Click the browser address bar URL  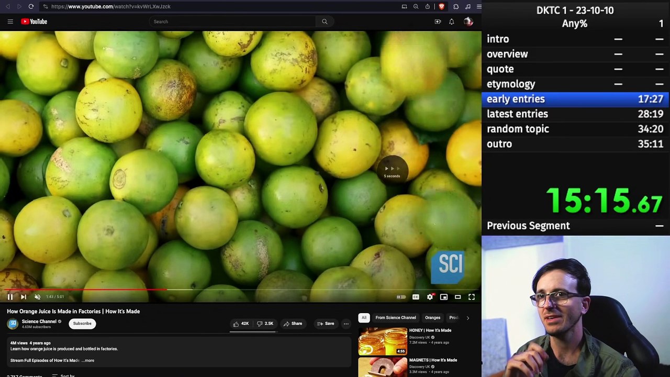click(x=111, y=6)
